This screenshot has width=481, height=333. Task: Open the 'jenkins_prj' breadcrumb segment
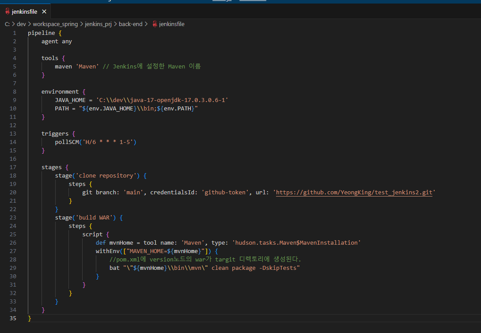coord(98,24)
